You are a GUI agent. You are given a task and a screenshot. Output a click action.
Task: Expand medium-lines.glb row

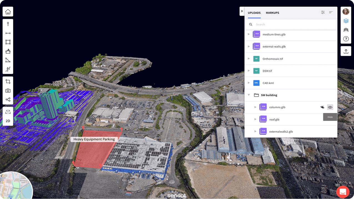[249, 34]
